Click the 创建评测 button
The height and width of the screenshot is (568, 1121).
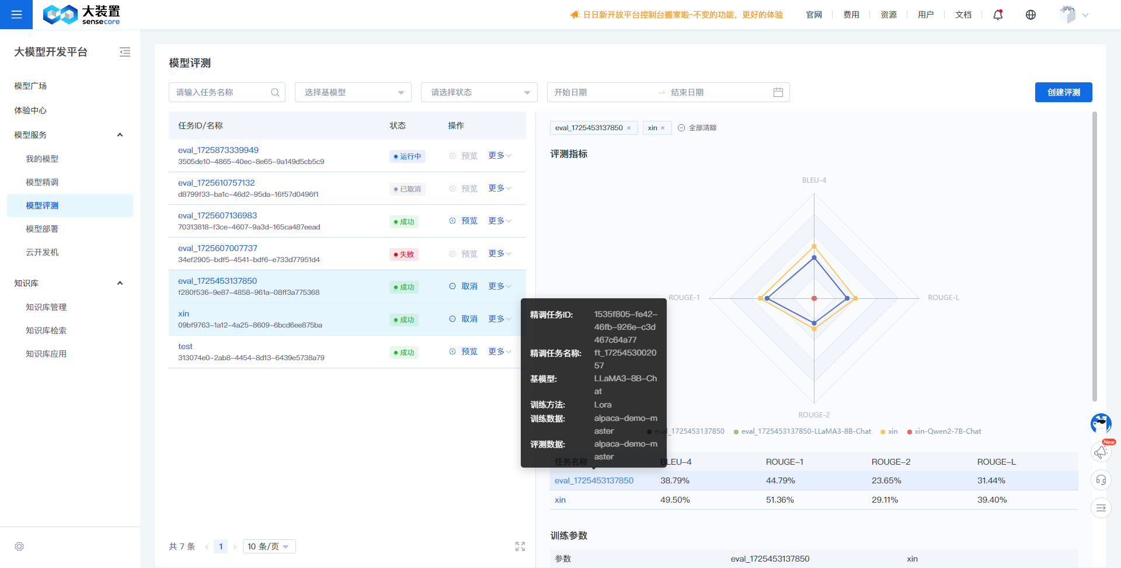tap(1063, 92)
